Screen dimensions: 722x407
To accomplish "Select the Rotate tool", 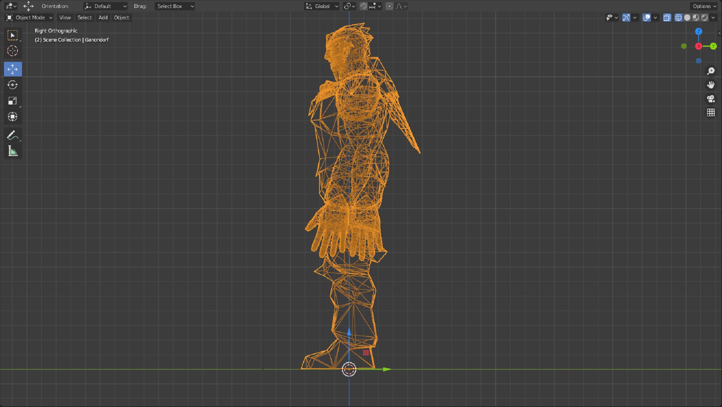I will pos(12,85).
